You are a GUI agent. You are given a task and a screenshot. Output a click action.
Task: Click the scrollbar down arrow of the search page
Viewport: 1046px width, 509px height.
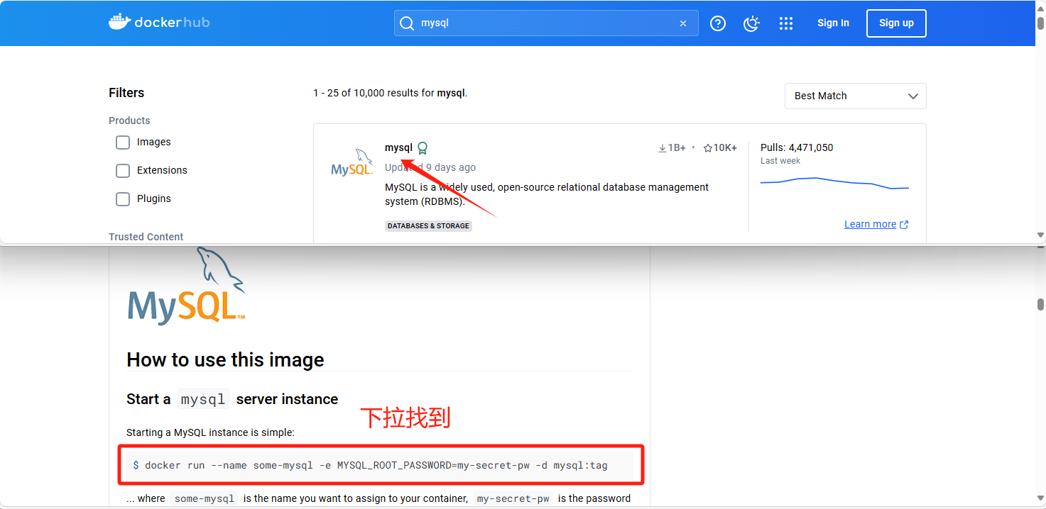pos(1040,235)
